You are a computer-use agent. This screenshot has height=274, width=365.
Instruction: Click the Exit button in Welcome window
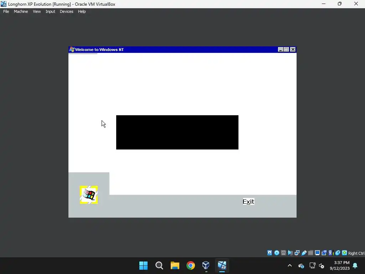(x=248, y=202)
